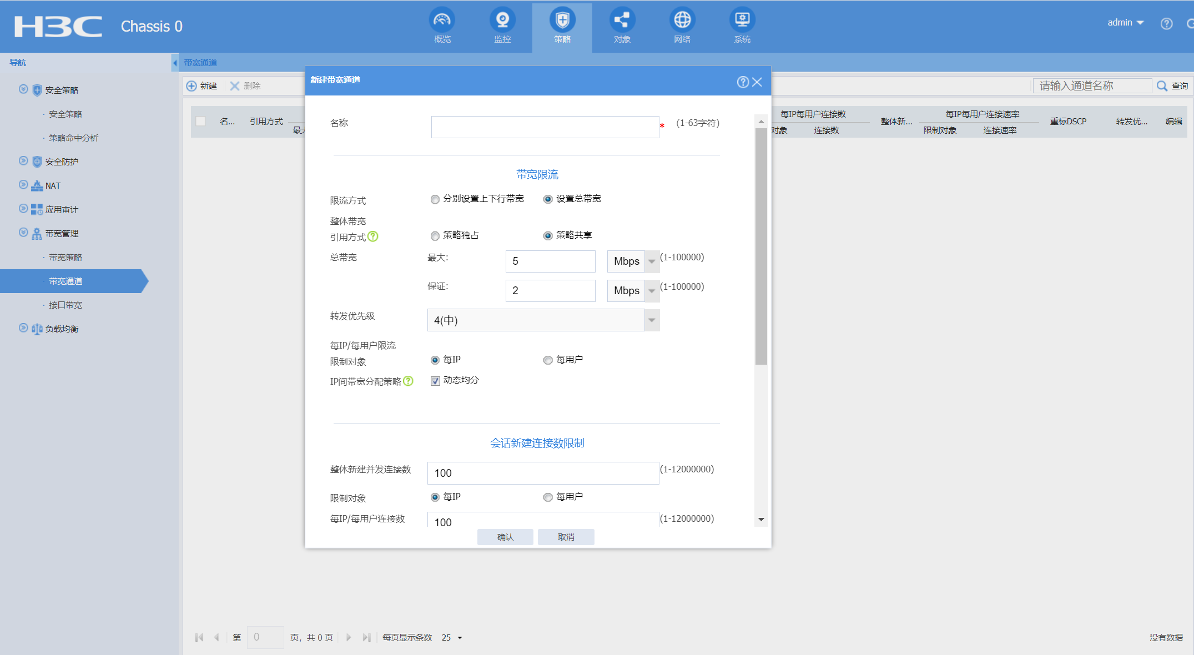This screenshot has height=655, width=1194.
Task: Click the 名称 name input field
Action: pyautogui.click(x=545, y=127)
